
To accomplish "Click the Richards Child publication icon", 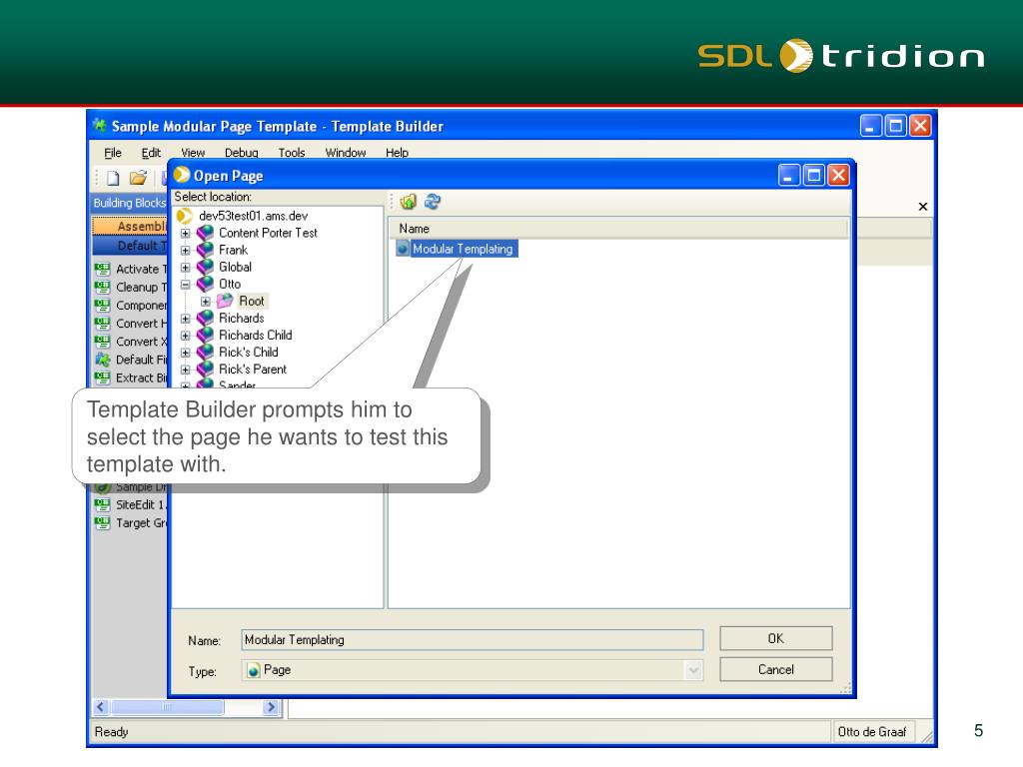I will coord(206,335).
